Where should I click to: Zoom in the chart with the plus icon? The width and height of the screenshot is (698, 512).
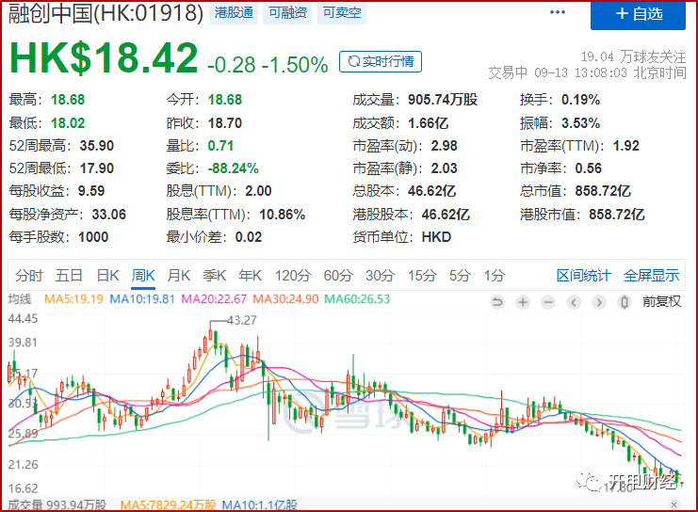tap(523, 302)
